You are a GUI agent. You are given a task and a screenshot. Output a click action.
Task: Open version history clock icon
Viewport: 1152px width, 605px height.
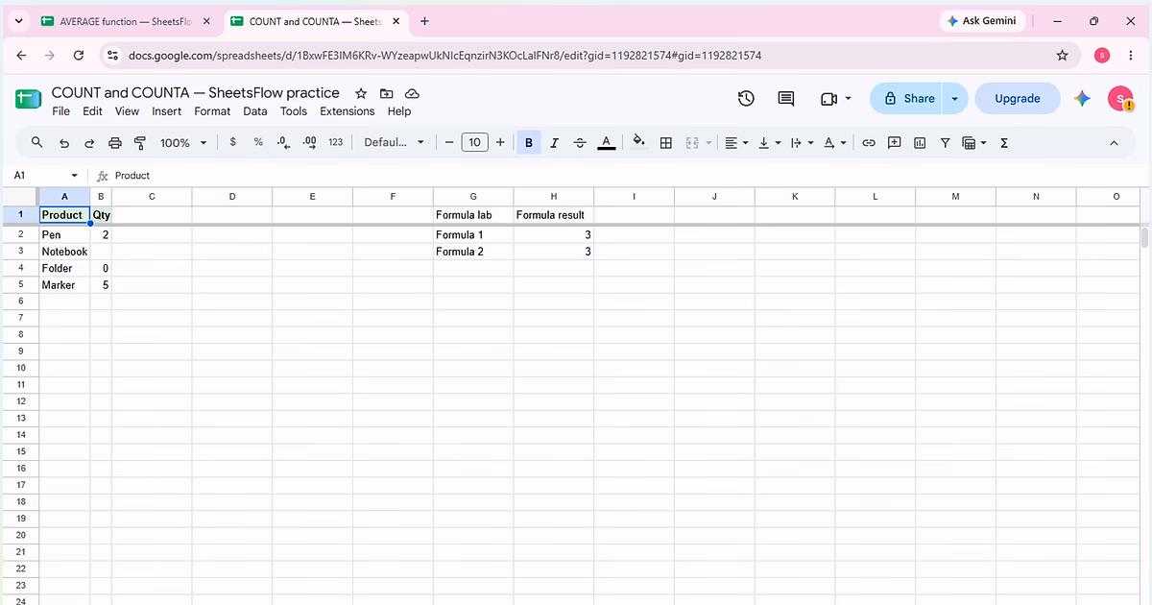click(x=746, y=98)
